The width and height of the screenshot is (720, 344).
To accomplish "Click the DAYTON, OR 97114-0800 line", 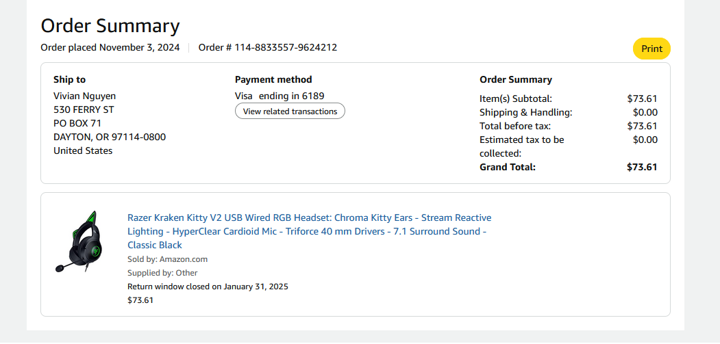I will point(110,137).
